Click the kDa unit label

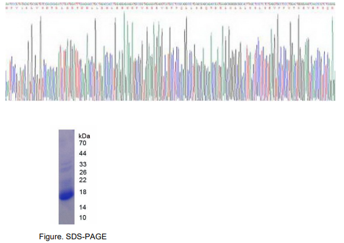(x=84, y=136)
